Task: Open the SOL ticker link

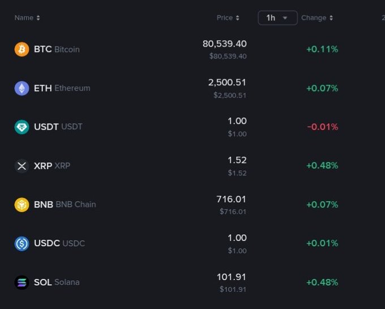Action: point(42,282)
